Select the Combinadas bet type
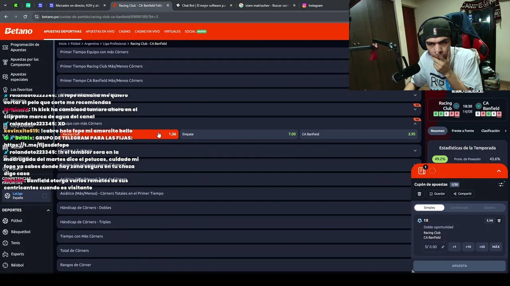This screenshot has height=286, width=510. 459,208
